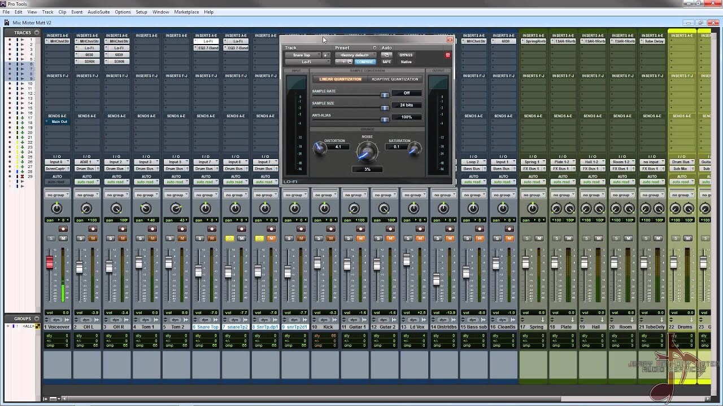Click the Lo-Fi Saturation knob
Screen dimensions: 723x406
(x=415, y=148)
